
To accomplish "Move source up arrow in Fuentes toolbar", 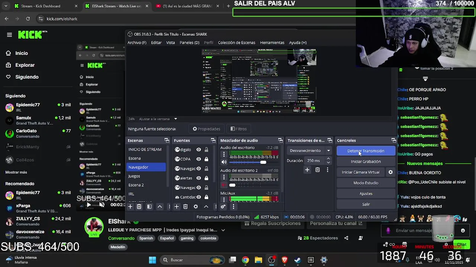I will [x=206, y=207].
